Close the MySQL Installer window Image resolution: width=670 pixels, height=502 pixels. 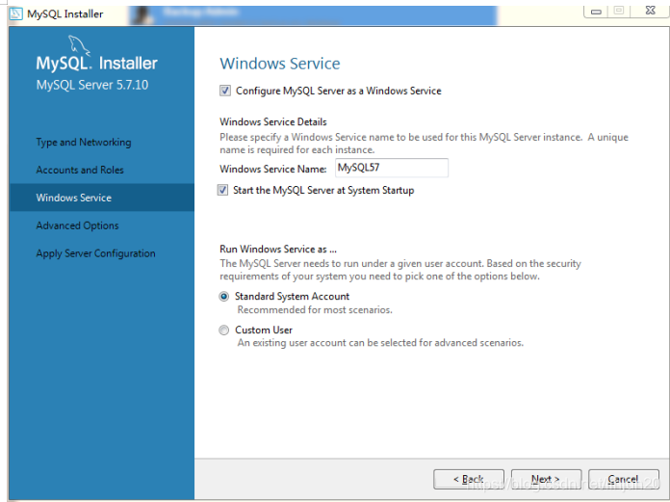click(650, 11)
